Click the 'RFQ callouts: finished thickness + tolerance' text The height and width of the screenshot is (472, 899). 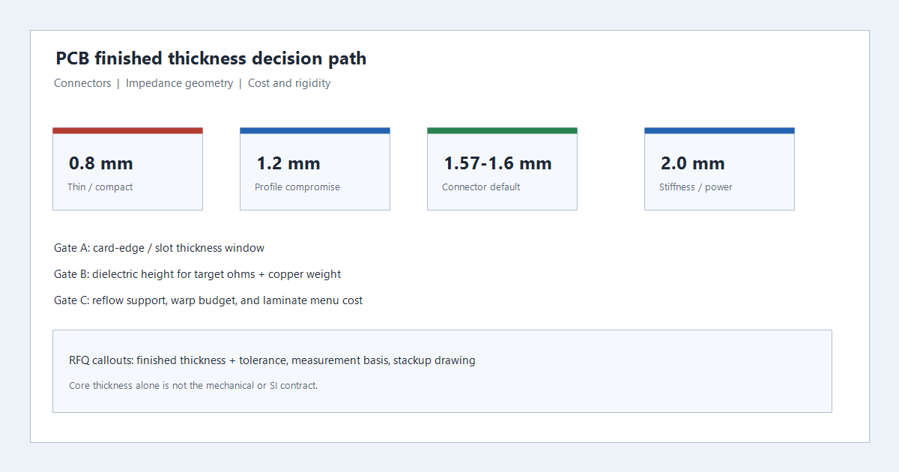[x=272, y=360]
